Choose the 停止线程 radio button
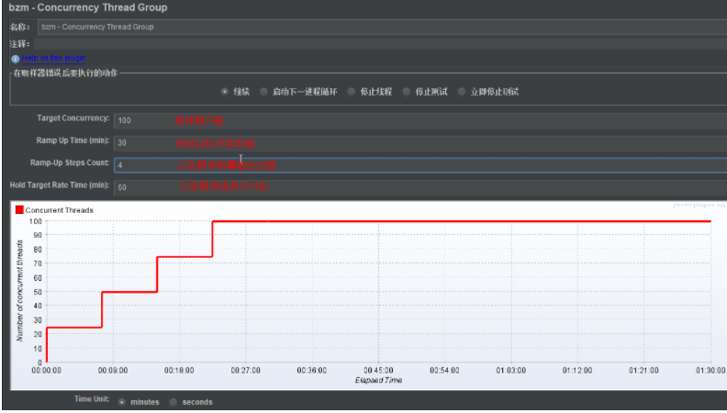Screen dimensions: 727x413 tap(352, 92)
